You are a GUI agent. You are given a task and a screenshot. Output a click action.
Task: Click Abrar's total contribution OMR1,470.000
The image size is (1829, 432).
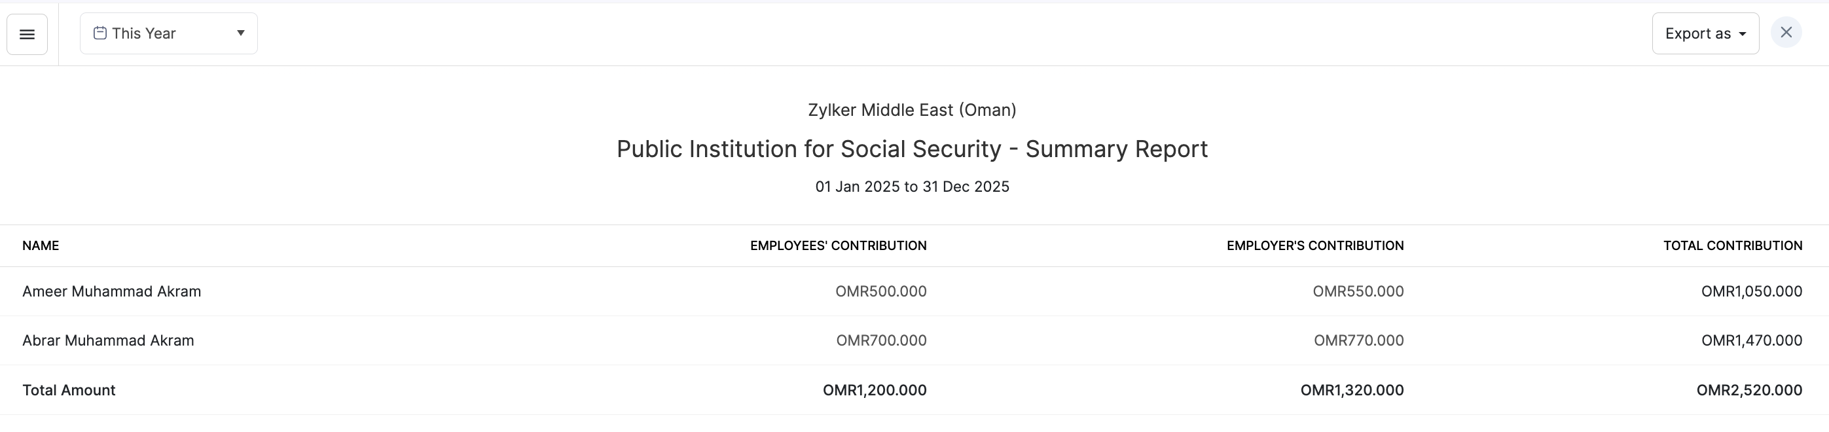tap(1751, 340)
